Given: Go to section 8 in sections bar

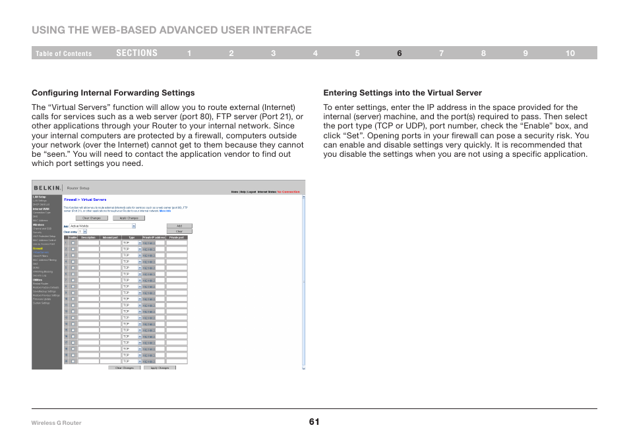Looking at the screenshot, I should pos(483,53).
